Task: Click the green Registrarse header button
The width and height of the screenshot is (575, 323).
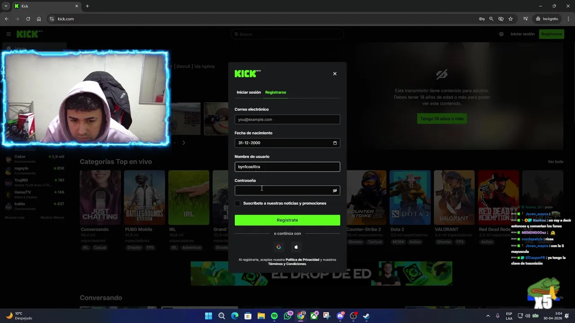Action: pos(552,34)
